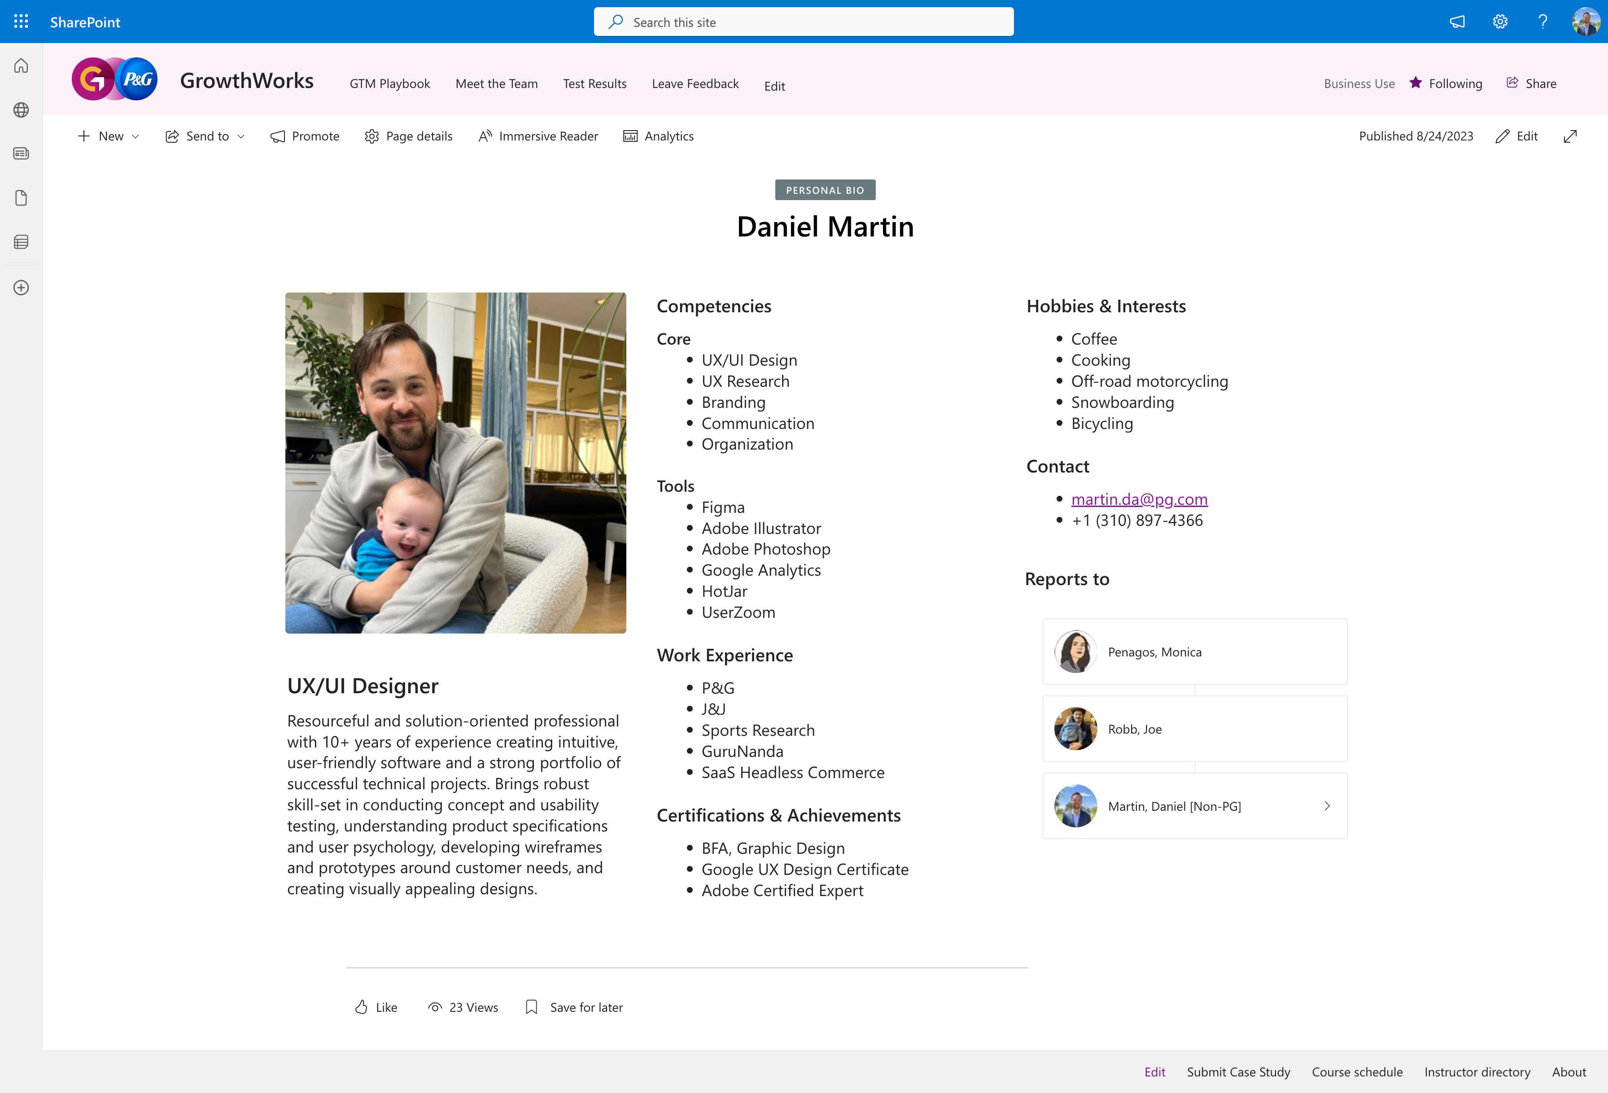Image resolution: width=1608 pixels, height=1093 pixels.
Task: Like this page
Action: pos(376,1007)
